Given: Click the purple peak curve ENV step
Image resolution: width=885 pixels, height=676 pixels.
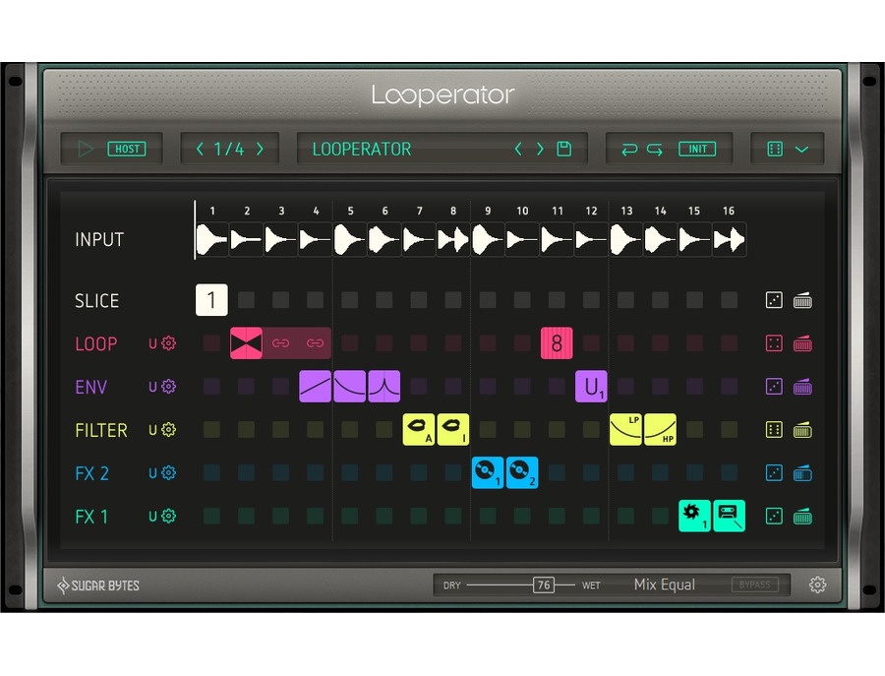Looking at the screenshot, I should pyautogui.click(x=383, y=387).
